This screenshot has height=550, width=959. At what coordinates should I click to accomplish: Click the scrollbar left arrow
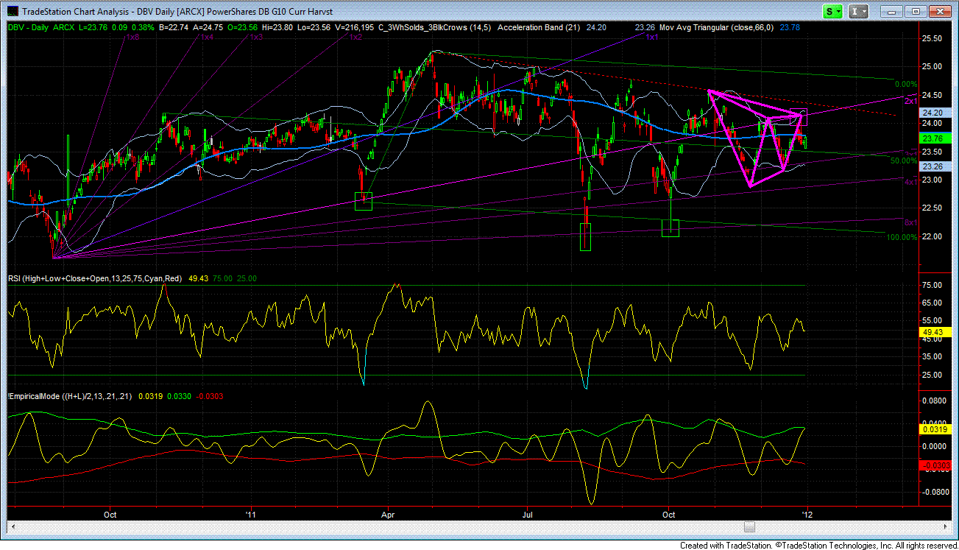coord(12,526)
